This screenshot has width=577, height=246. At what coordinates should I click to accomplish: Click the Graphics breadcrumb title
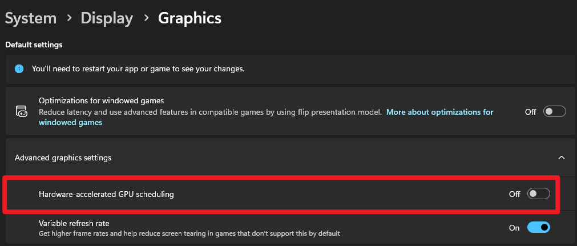point(189,18)
